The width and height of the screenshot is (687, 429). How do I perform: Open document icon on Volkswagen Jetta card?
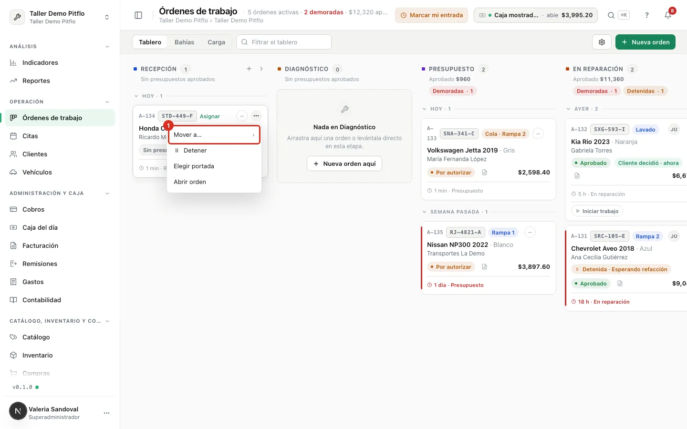tap(485, 173)
